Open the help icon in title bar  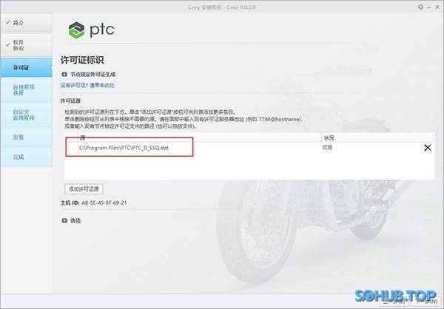(421, 7)
